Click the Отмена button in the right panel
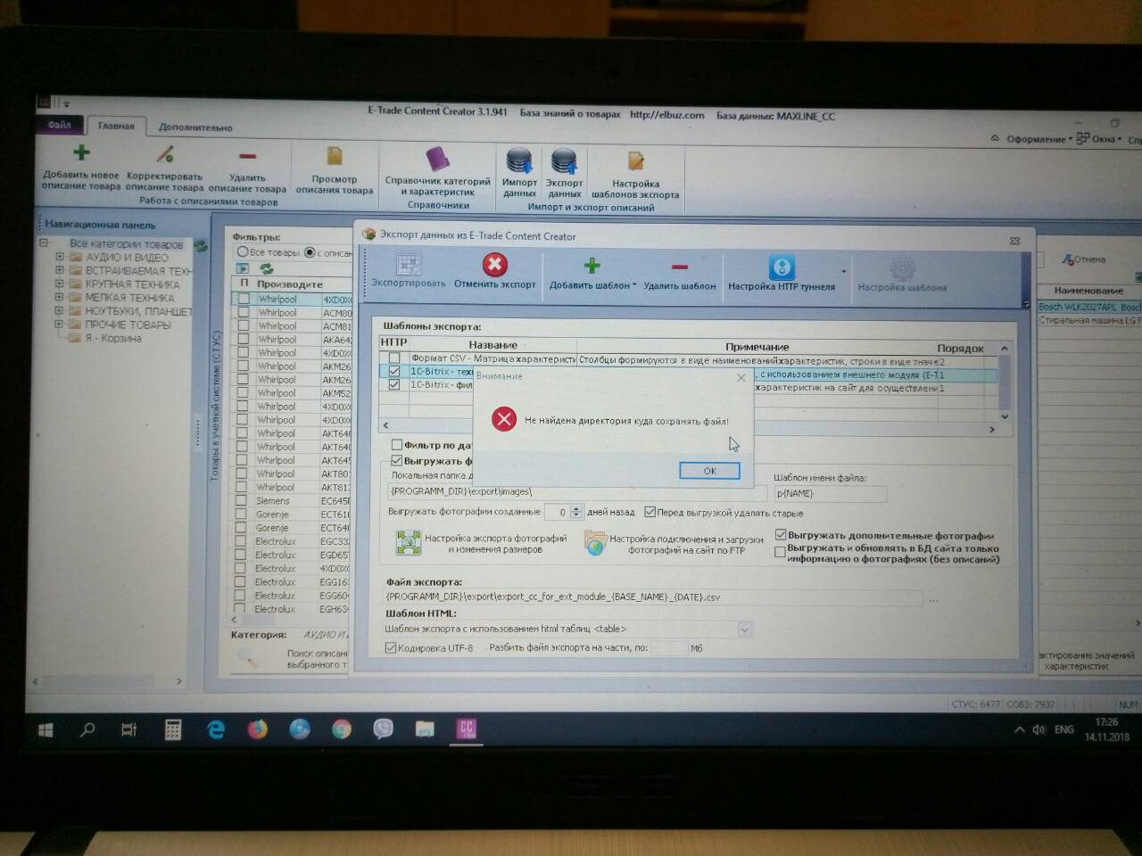1142x856 pixels. click(x=1084, y=259)
